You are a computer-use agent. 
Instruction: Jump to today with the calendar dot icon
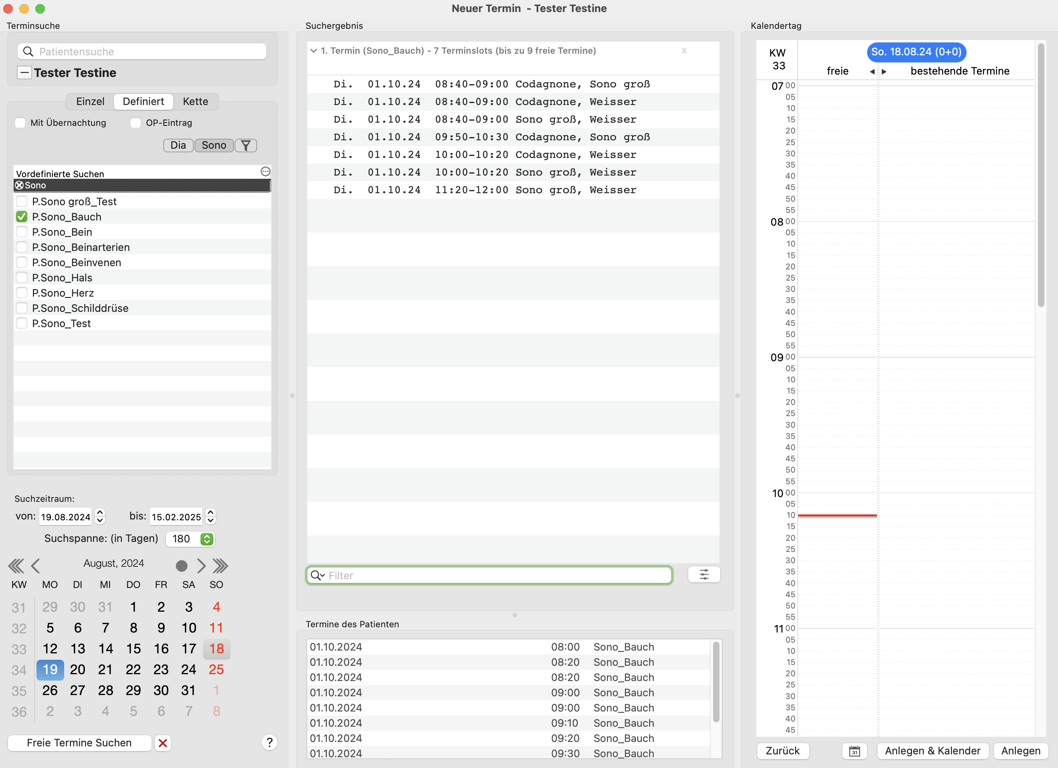pos(181,566)
